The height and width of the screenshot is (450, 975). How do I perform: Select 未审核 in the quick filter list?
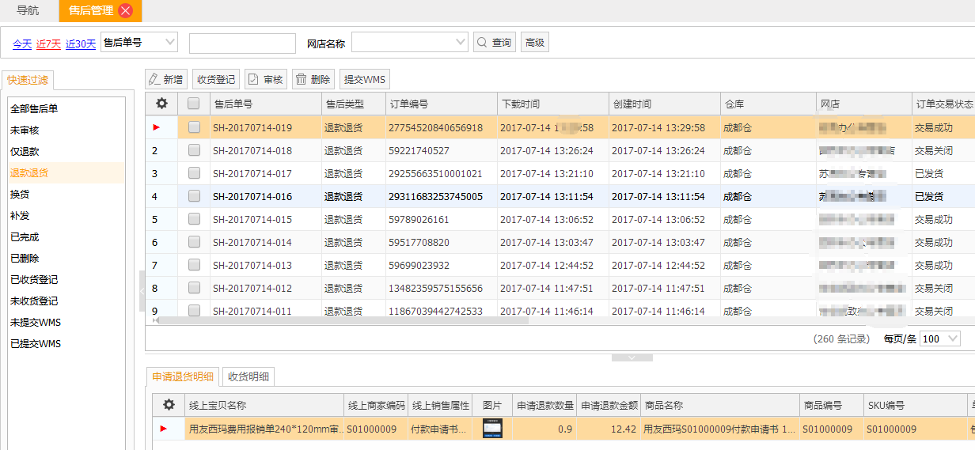[25, 130]
